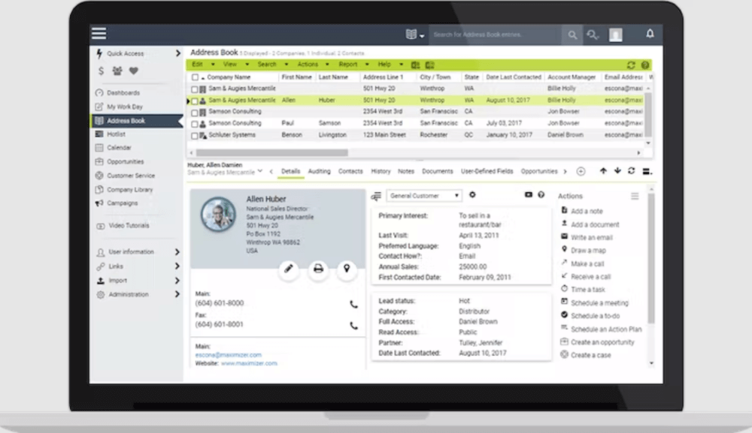The width and height of the screenshot is (752, 433).
Task: Open the General Customer dropdown
Action: tap(423, 196)
